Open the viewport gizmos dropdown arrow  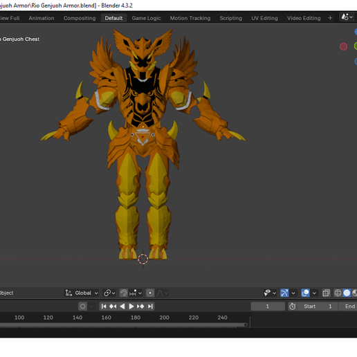tap(293, 293)
